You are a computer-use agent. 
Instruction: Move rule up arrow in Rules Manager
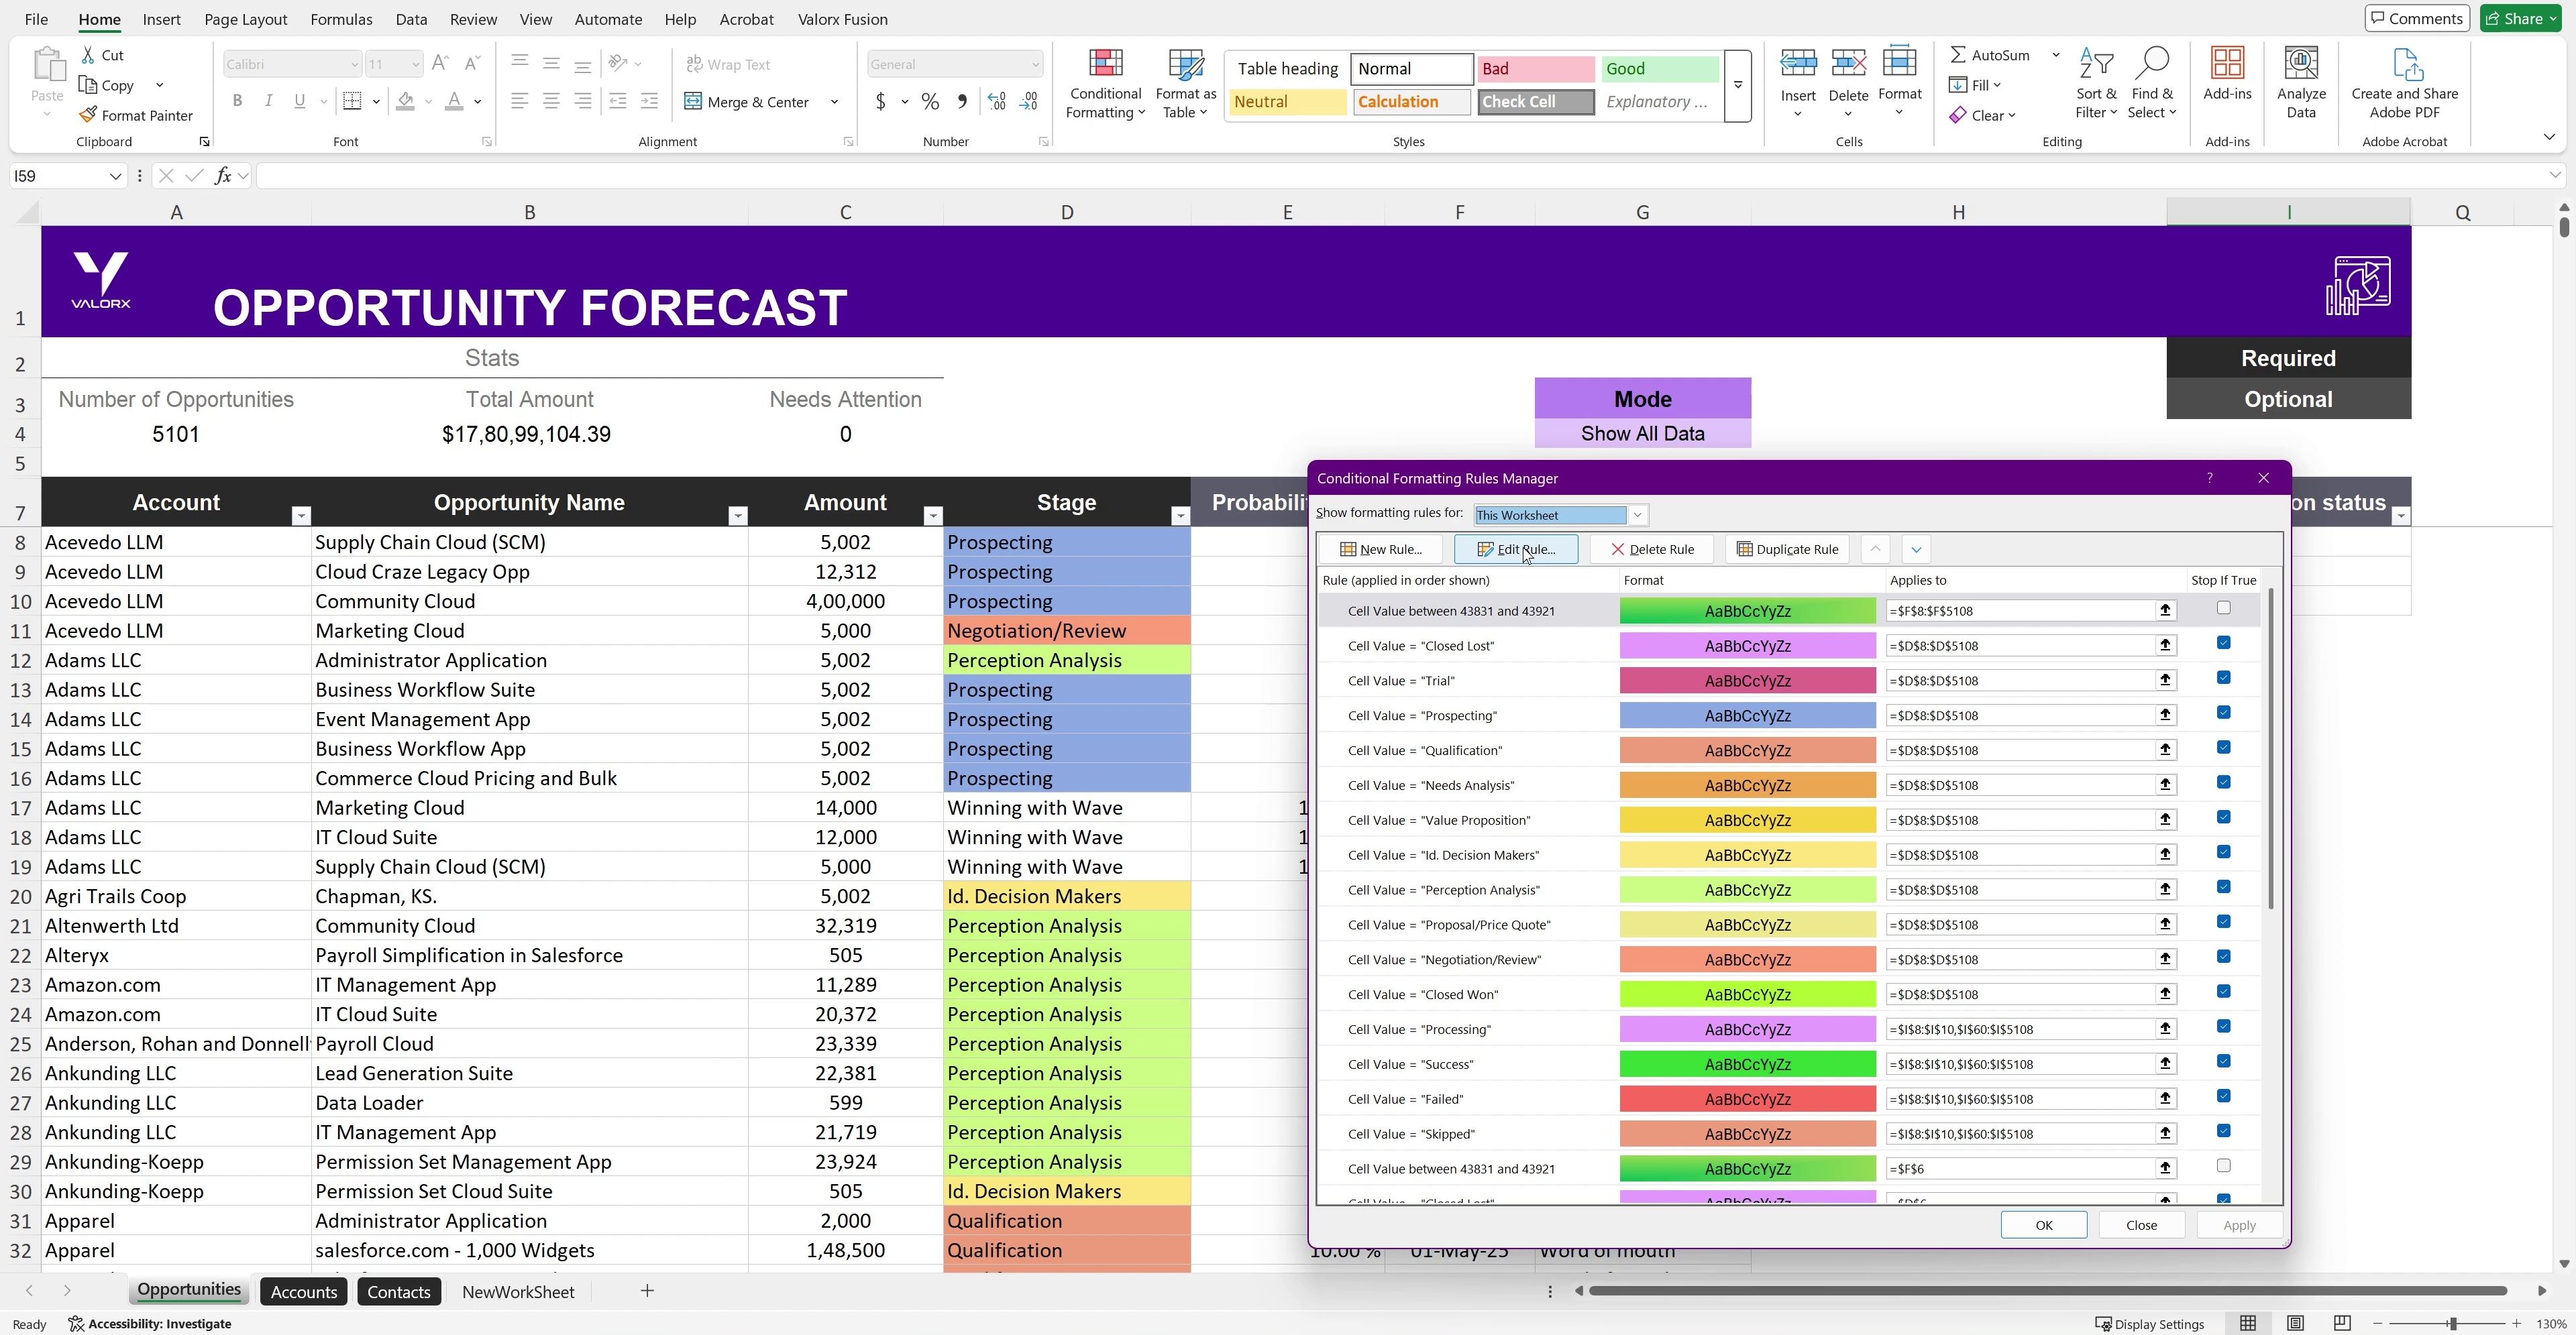tap(1875, 548)
